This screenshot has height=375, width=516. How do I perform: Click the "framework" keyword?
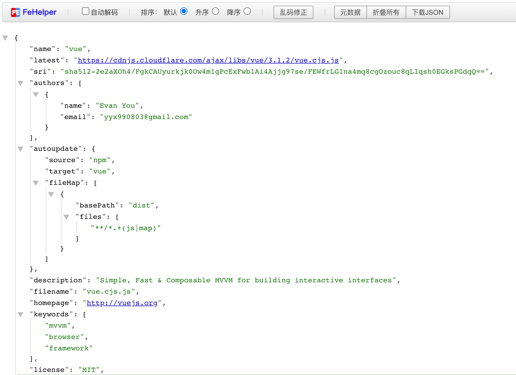[x=69, y=348]
